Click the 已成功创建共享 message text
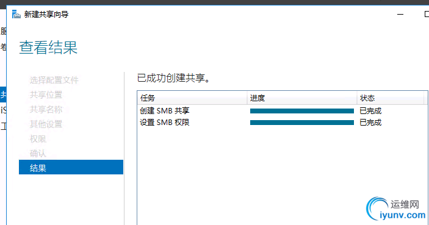 [x=174, y=78]
